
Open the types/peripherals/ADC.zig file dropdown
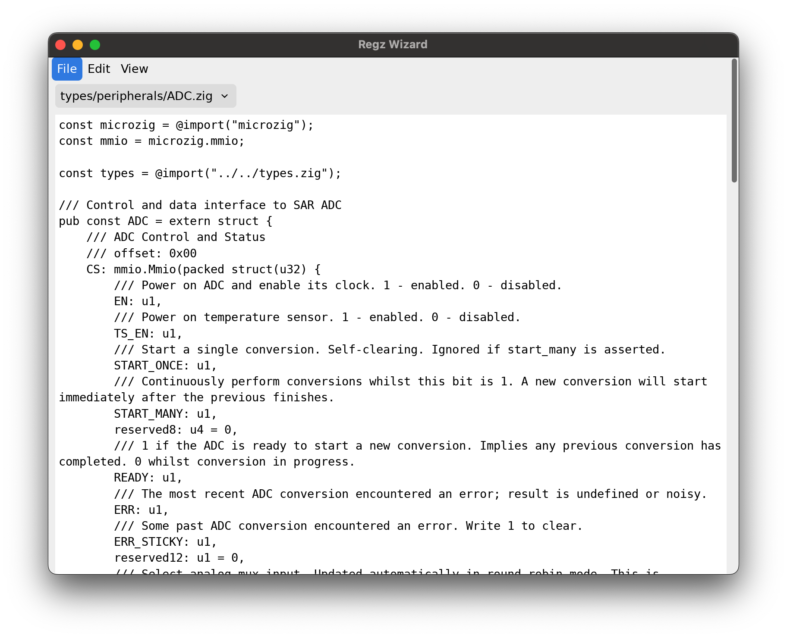145,96
